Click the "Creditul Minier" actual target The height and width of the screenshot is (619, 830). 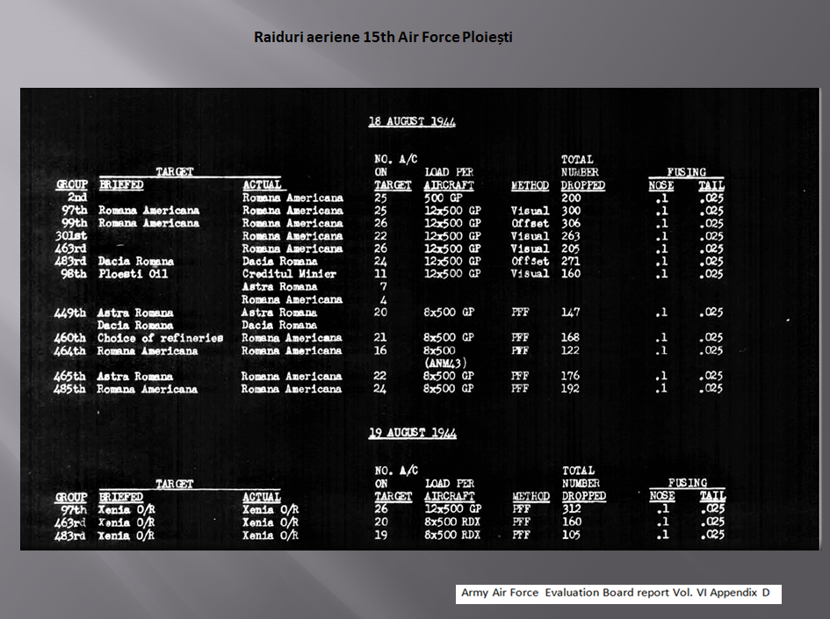(289, 274)
